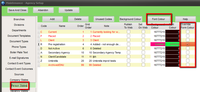
Task: Enable Override Form Colour for Not Active
Action: (188, 48)
